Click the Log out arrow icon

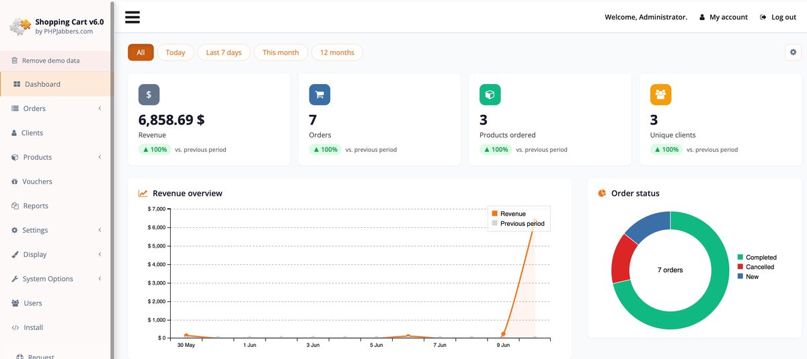tap(763, 17)
